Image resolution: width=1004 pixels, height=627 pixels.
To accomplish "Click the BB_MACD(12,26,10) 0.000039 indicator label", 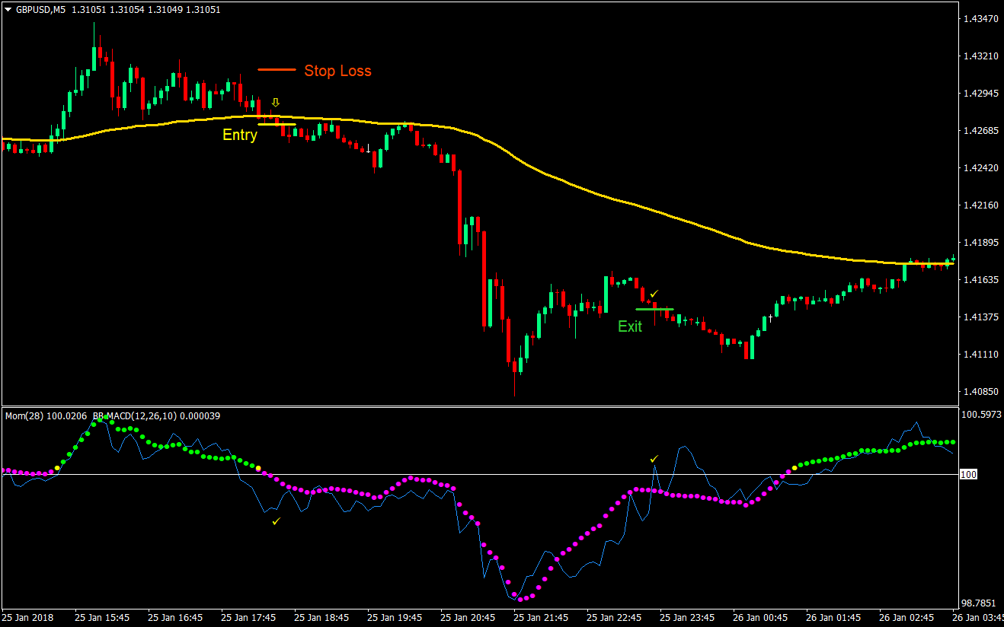I will 156,416.
